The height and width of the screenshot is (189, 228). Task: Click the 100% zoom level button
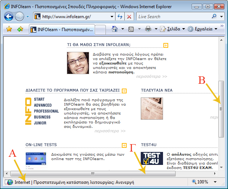[200, 182]
